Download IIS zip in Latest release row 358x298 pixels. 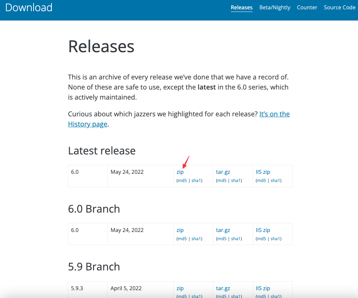coord(263,172)
